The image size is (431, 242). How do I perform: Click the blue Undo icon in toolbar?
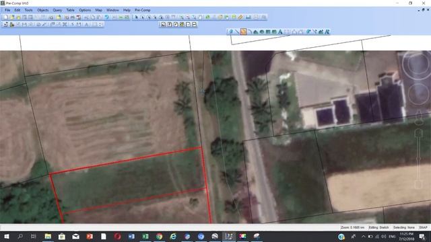point(106,17)
